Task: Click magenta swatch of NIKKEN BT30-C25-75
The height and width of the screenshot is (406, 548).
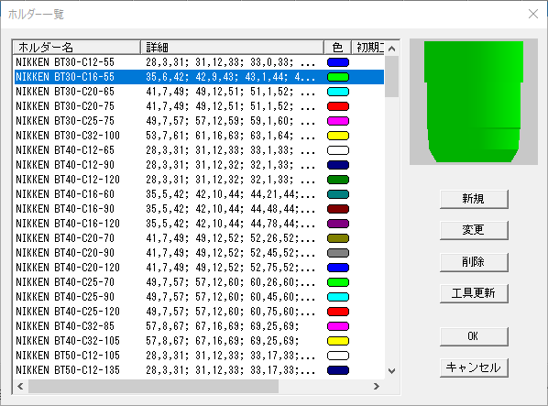Action: [338, 121]
